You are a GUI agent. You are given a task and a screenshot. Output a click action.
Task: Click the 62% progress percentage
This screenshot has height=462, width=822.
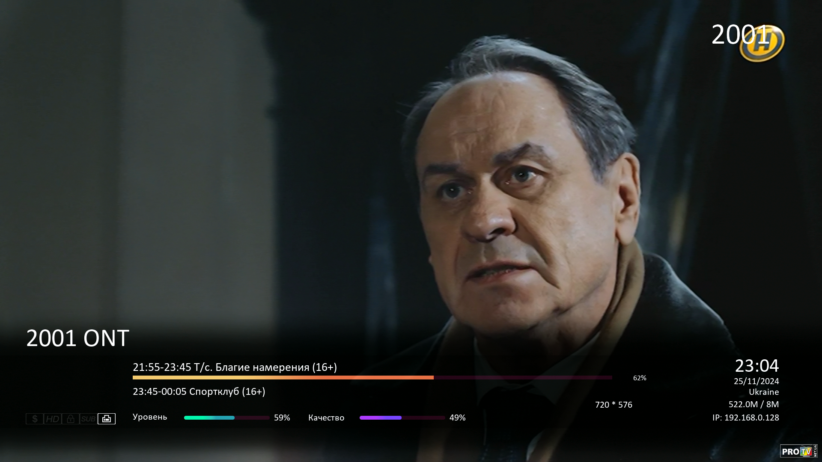(640, 378)
